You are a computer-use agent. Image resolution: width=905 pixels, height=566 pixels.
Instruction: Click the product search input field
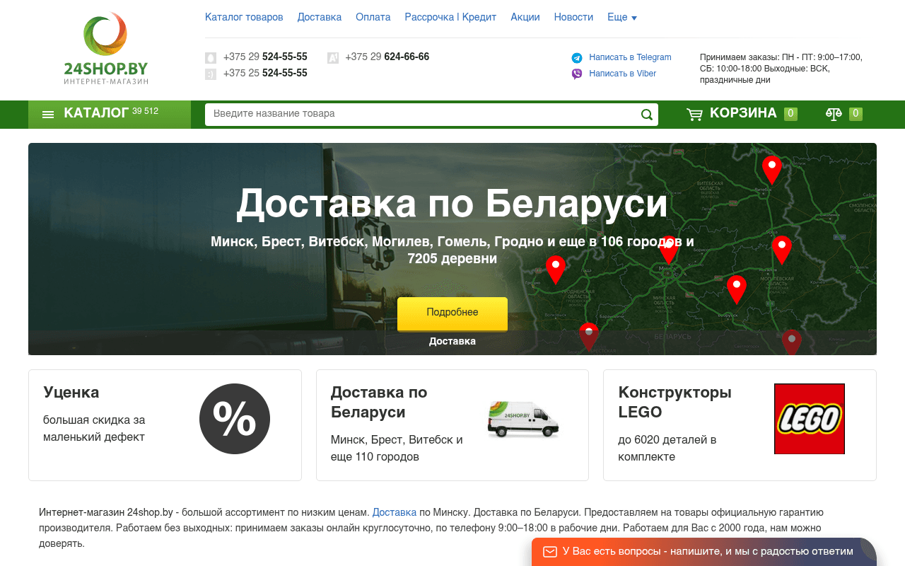[424, 114]
